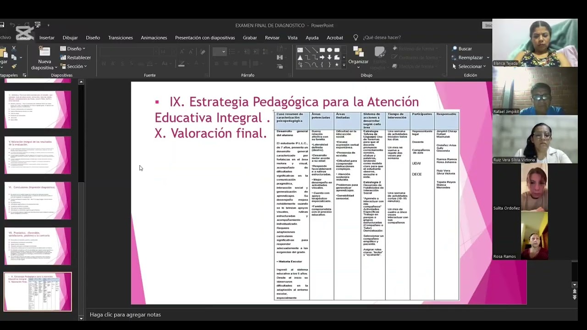The width and height of the screenshot is (587, 330).
Task: Click the Restablecer slide reset icon
Action: (x=63, y=57)
